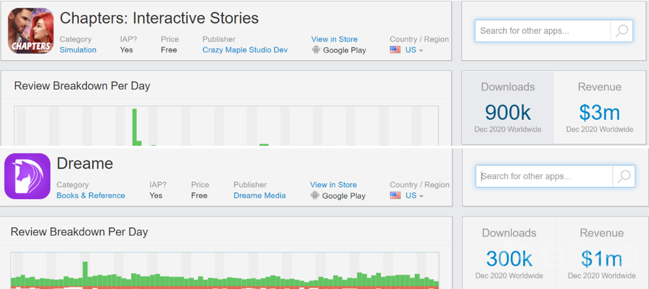The image size is (649, 289).
Task: Click the upper Review Breakdown Per Day heading
Action: tap(82, 86)
